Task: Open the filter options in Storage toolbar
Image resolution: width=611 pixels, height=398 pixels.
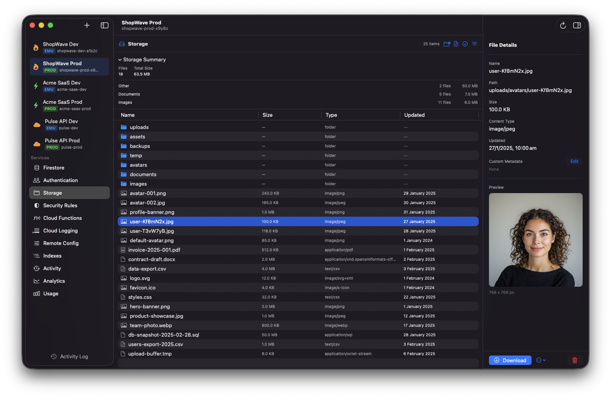Action: [x=474, y=44]
